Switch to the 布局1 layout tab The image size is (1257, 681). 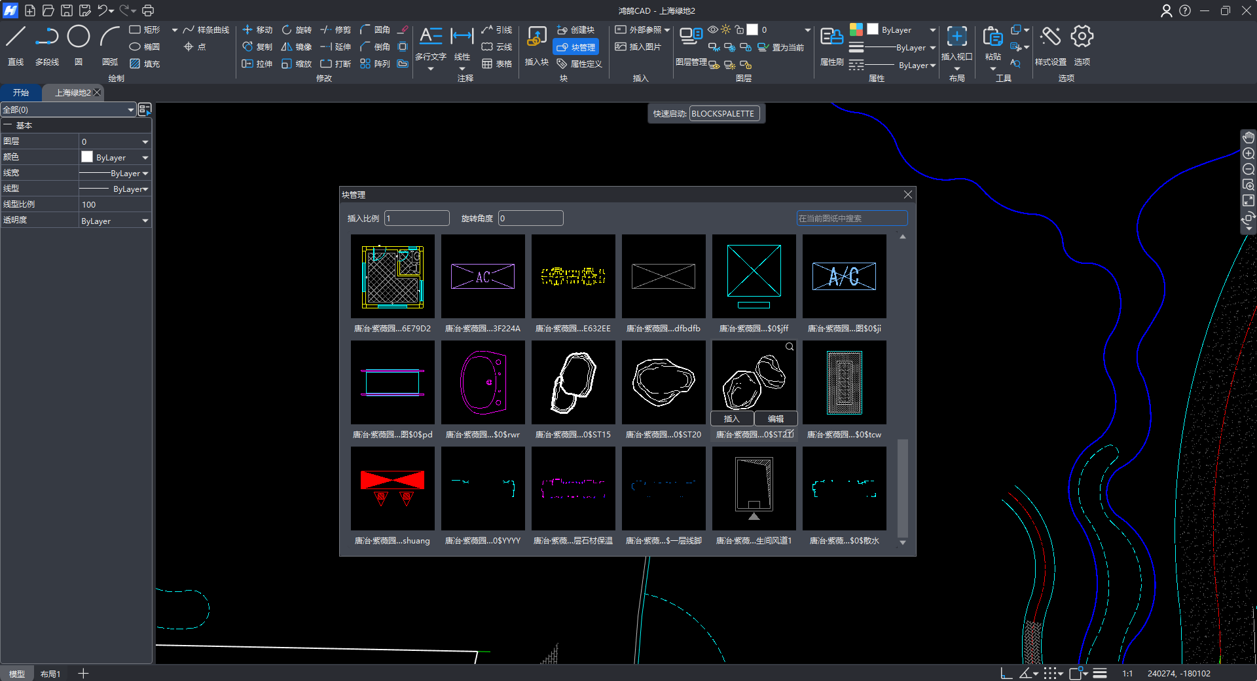[x=50, y=674]
